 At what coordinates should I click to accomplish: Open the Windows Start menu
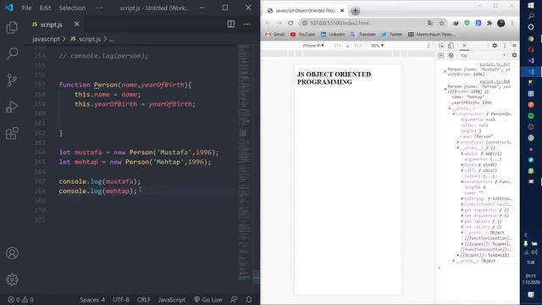pos(531,5)
